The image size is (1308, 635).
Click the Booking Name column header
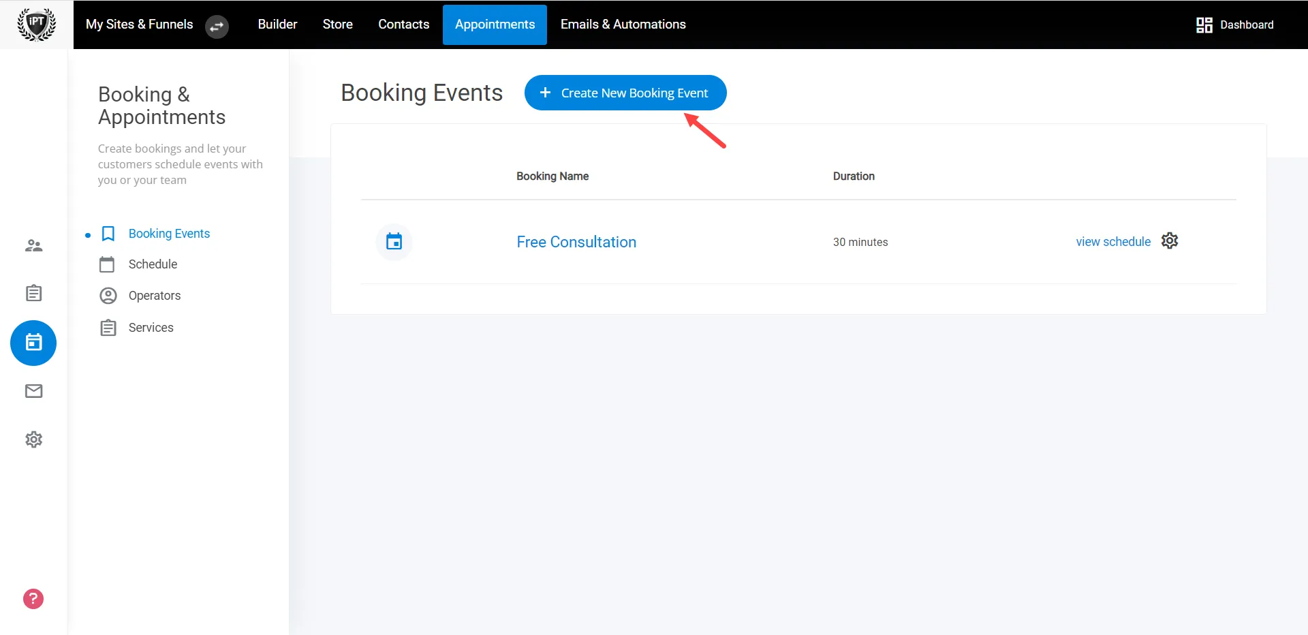552,176
